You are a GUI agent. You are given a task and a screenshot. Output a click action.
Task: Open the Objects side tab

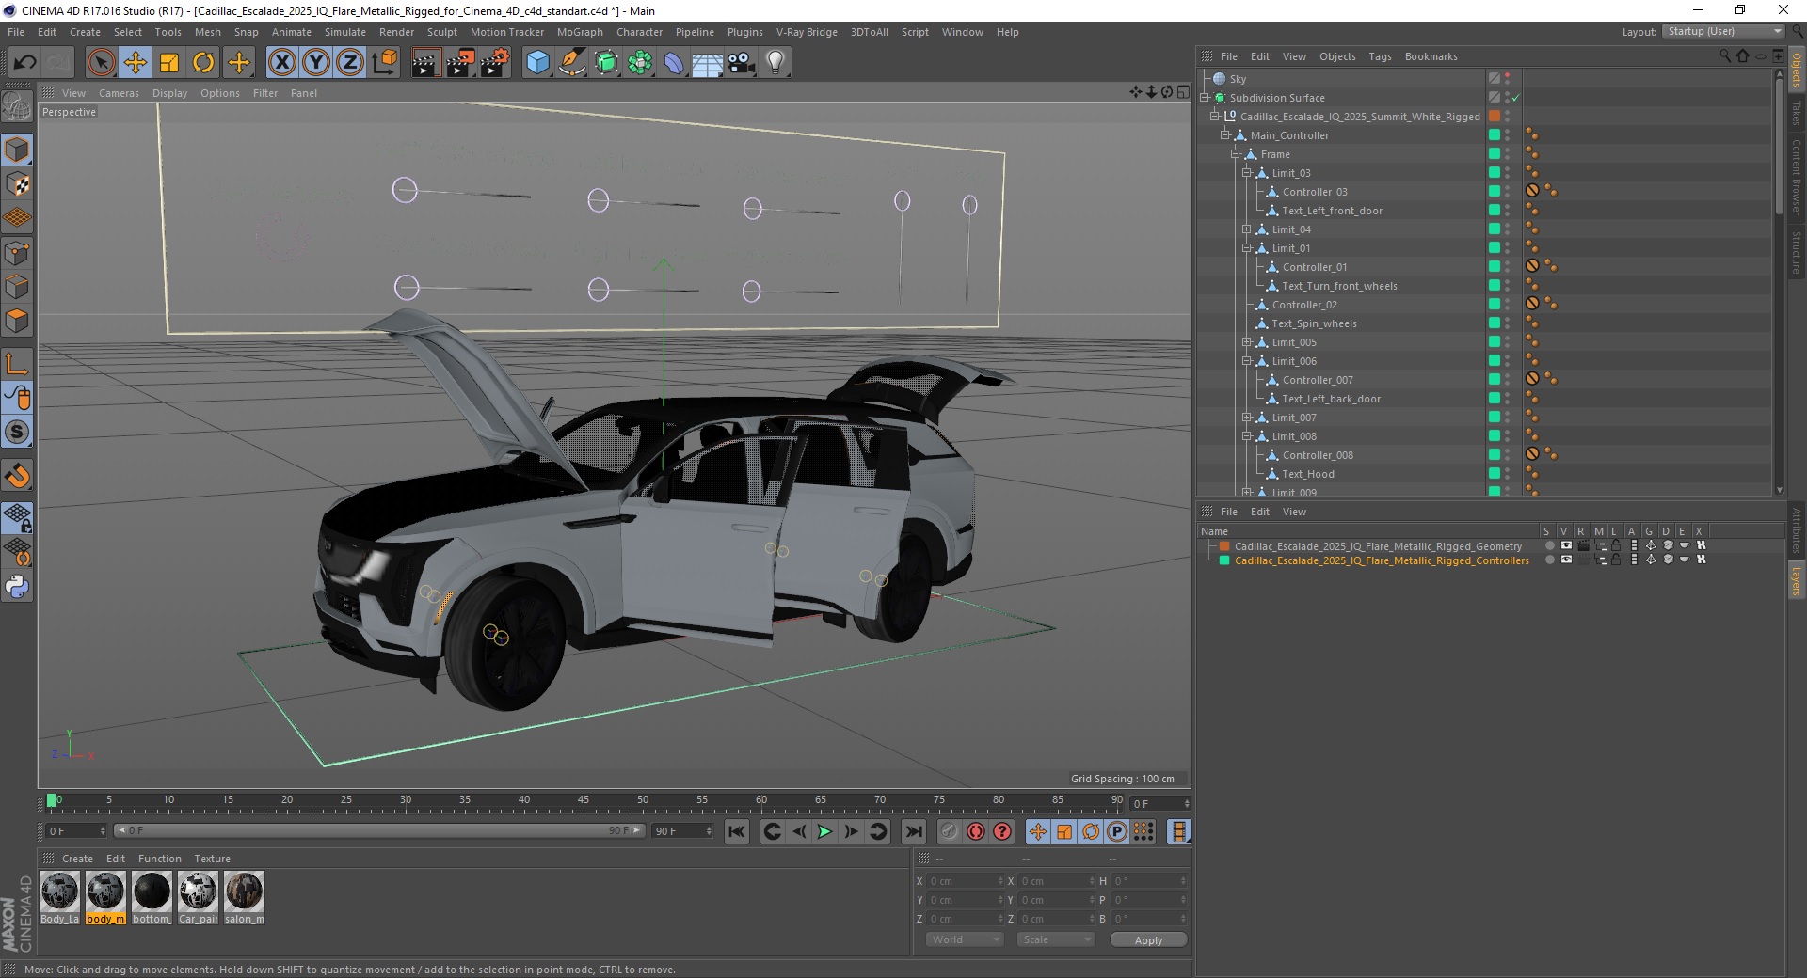pos(1797,70)
